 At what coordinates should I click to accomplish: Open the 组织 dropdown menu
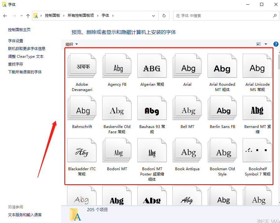[x=71, y=44]
